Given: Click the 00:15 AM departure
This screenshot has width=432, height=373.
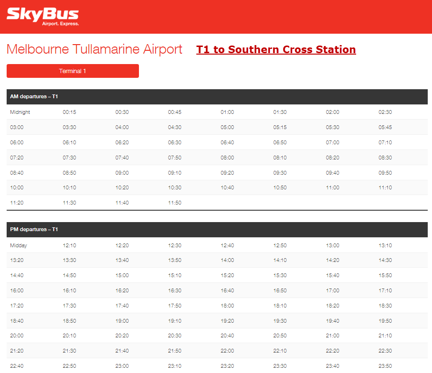Looking at the screenshot, I should [69, 112].
